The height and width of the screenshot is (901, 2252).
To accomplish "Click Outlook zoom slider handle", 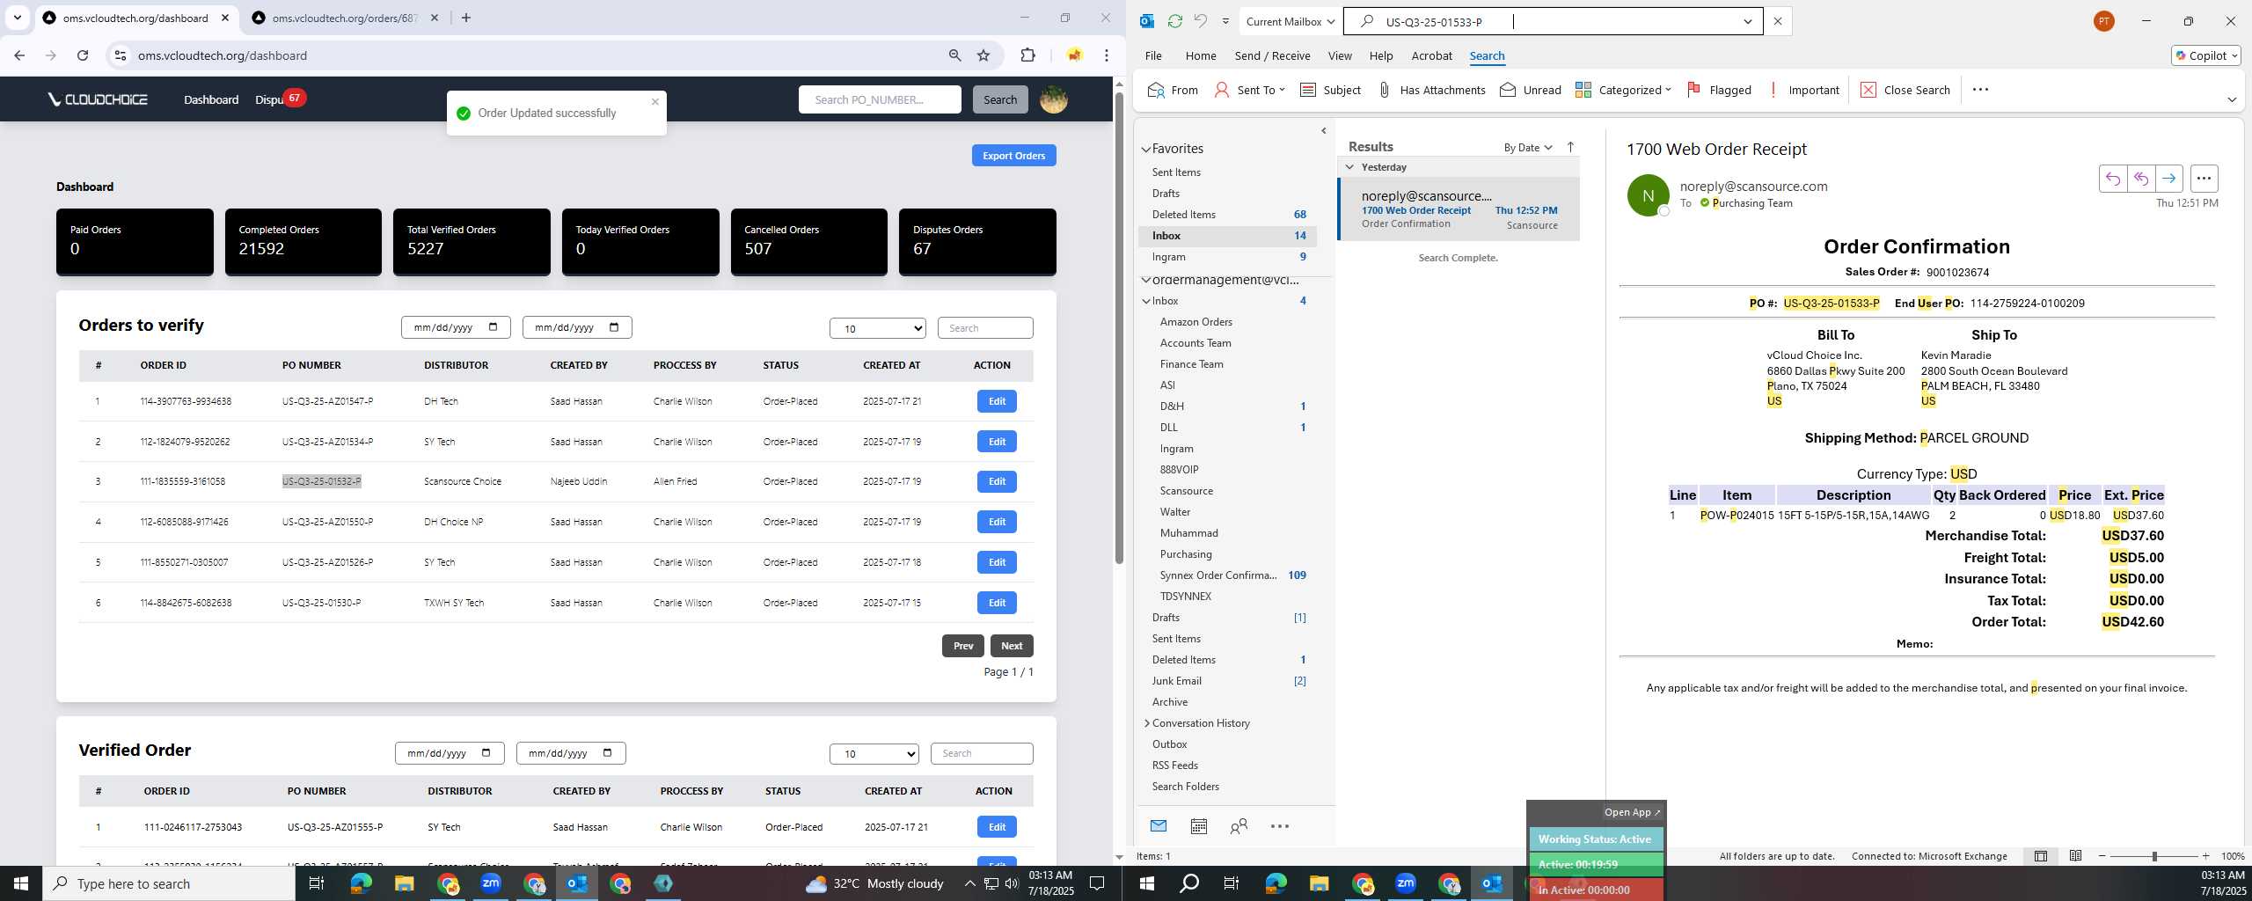I will point(2154,856).
